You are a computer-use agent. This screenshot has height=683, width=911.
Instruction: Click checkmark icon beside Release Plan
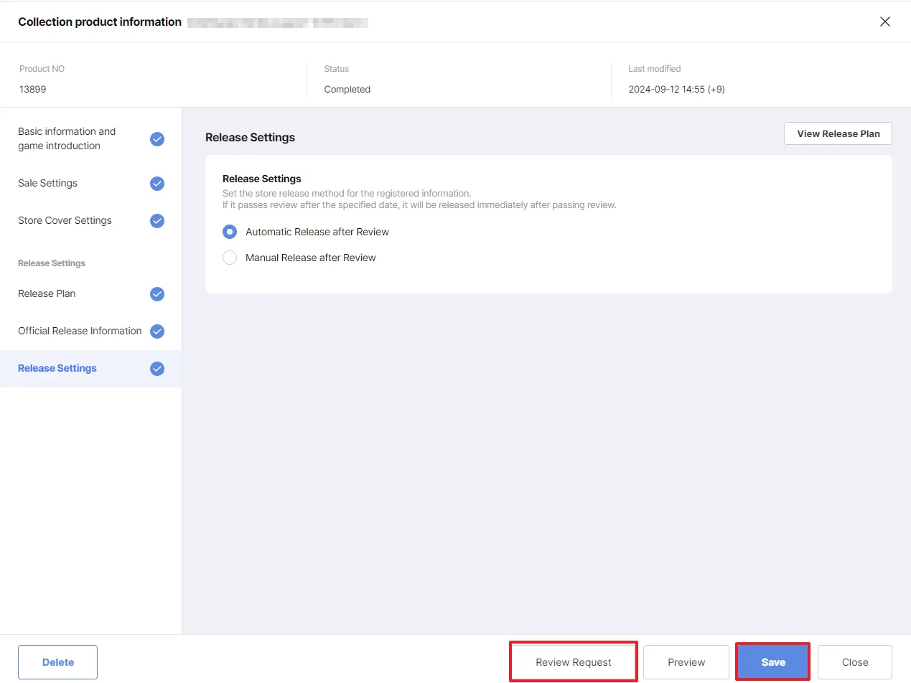click(x=157, y=294)
